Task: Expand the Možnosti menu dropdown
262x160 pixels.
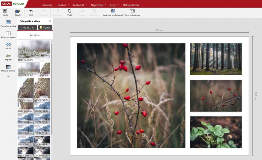Action: [80, 5]
